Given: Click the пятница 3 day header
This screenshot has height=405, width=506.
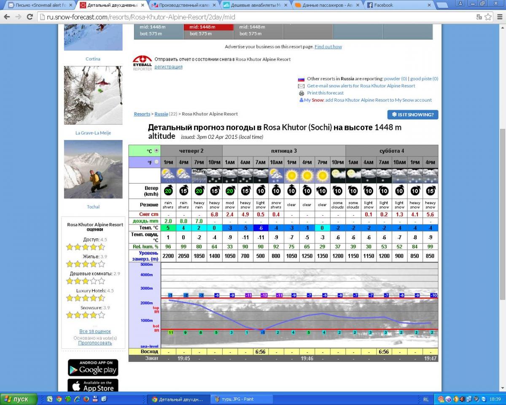Looking at the screenshot, I should [x=284, y=151].
